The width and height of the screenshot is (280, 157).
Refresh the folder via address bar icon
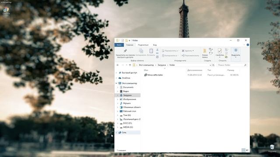coord(213,65)
